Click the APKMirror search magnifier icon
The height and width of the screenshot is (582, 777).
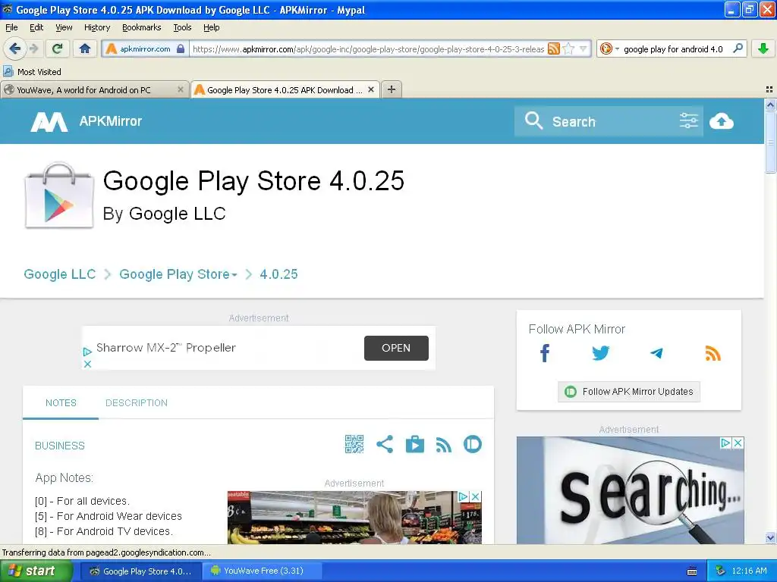(533, 120)
